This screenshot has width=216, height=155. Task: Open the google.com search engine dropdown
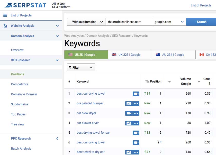[x=169, y=22]
